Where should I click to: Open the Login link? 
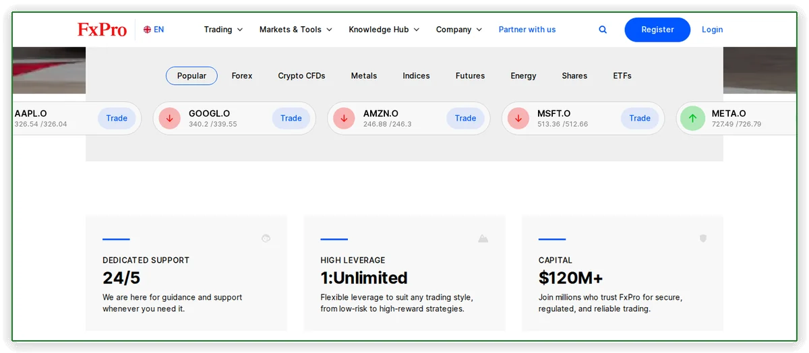coord(712,30)
